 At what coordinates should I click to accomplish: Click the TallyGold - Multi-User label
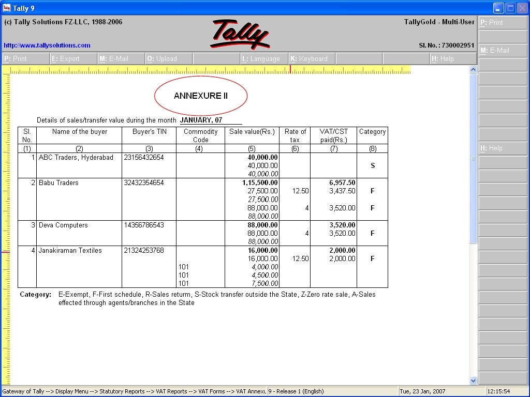coord(439,22)
